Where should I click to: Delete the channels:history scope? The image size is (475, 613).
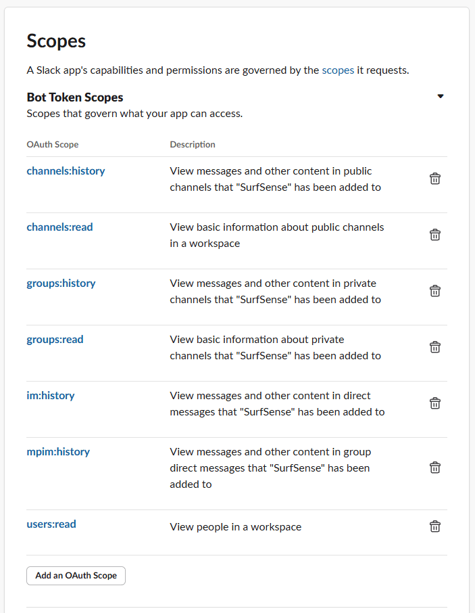click(435, 179)
